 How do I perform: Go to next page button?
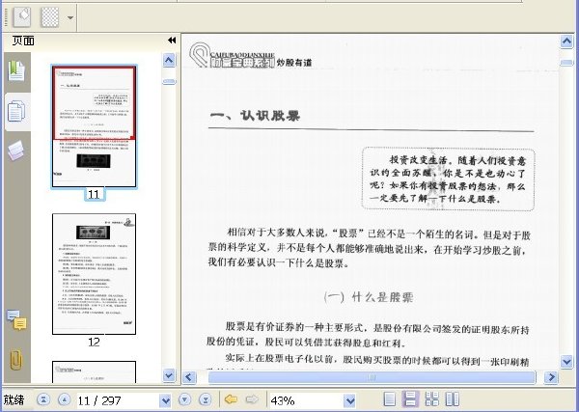pos(184,399)
